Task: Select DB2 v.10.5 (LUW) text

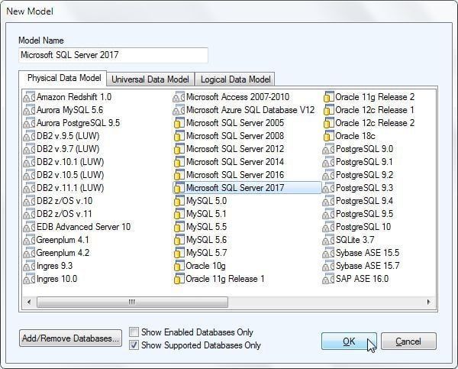Action: coord(70,175)
